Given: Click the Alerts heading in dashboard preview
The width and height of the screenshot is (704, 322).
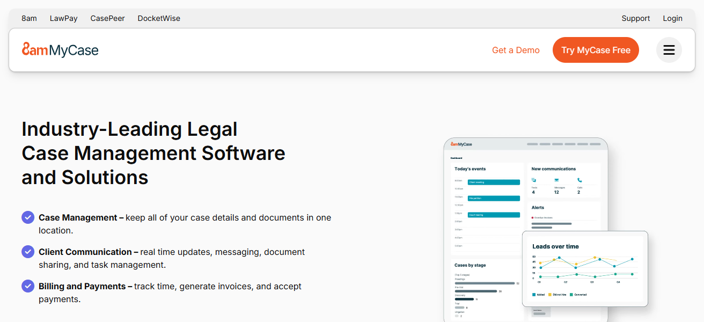Looking at the screenshot, I should click(x=538, y=207).
